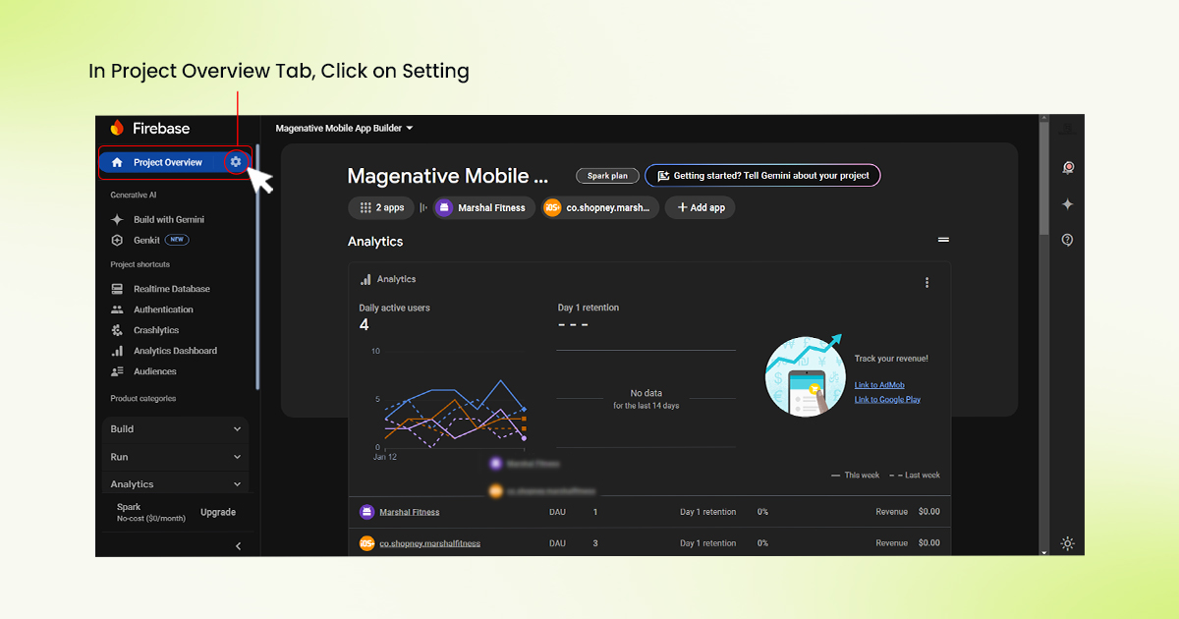Image resolution: width=1179 pixels, height=619 pixels.
Task: Open the Analytics card overflow menu
Action: pyautogui.click(x=926, y=282)
